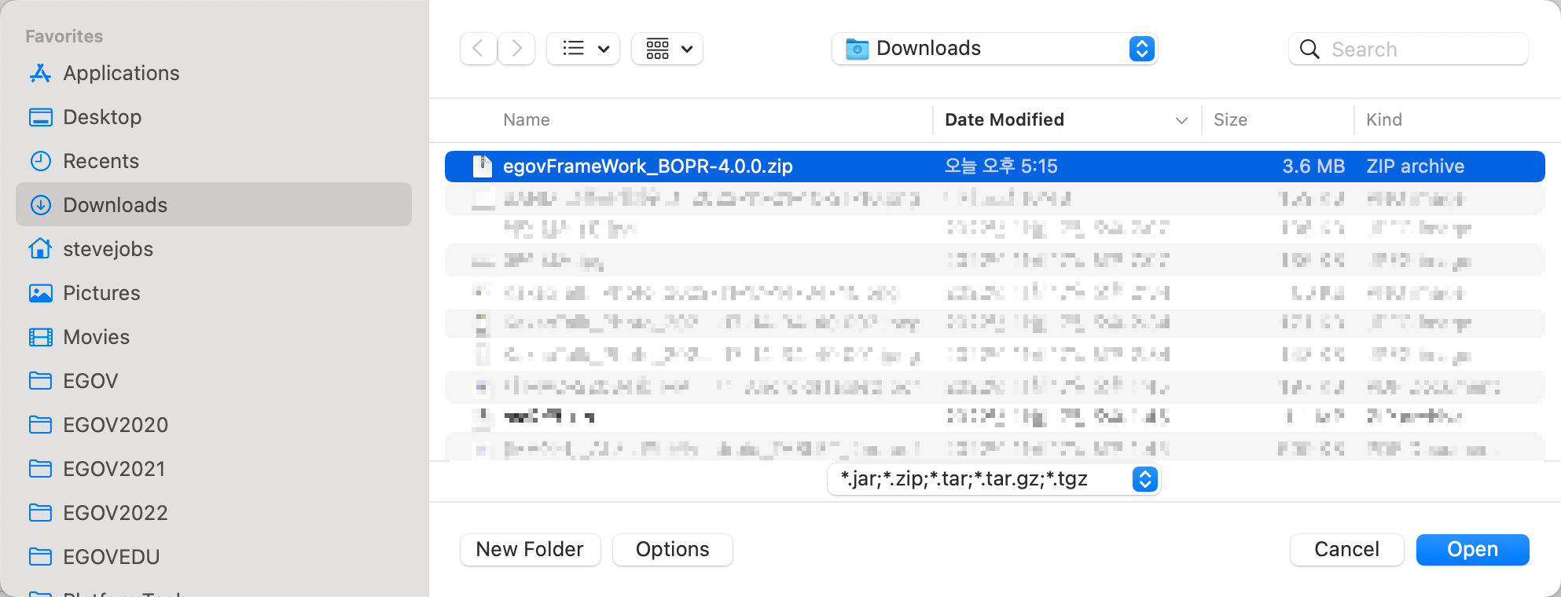Click the back navigation arrow
This screenshot has height=597, width=1561.
[478, 49]
